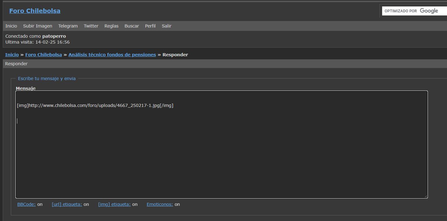
Task: Click the Foro Chilebolsa breadcrumb link
Action: coord(44,55)
